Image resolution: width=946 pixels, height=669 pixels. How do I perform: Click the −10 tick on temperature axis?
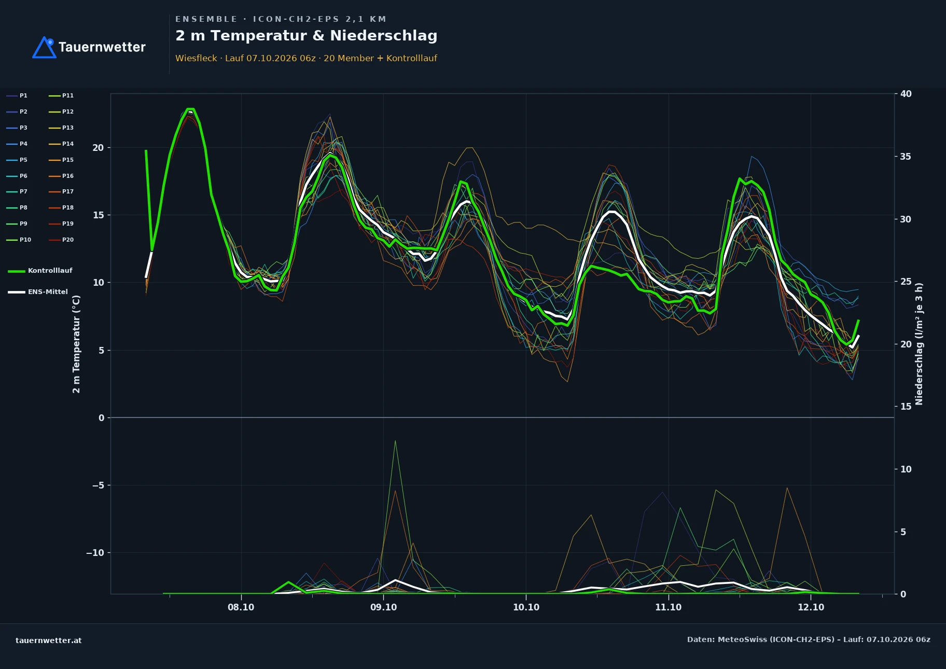95,553
